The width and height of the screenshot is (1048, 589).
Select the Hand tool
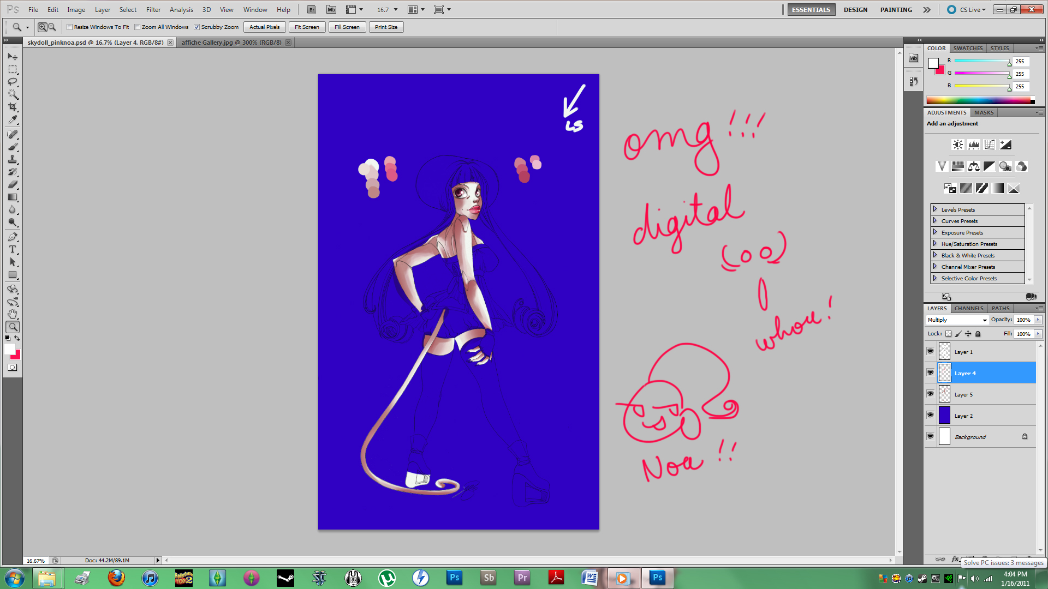(13, 314)
